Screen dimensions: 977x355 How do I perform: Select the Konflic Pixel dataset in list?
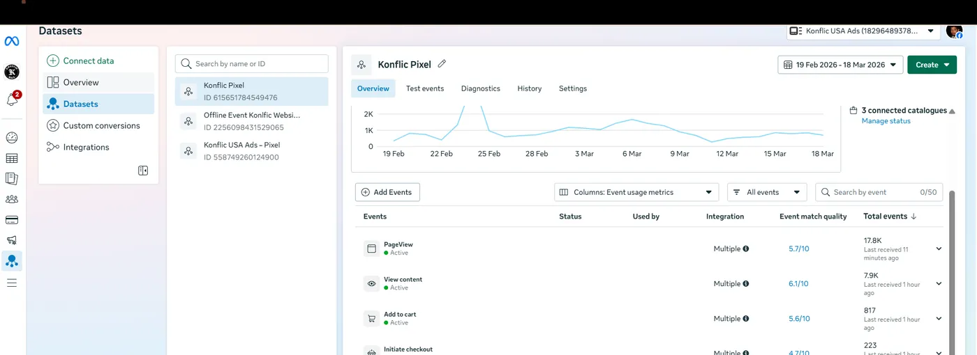point(251,91)
